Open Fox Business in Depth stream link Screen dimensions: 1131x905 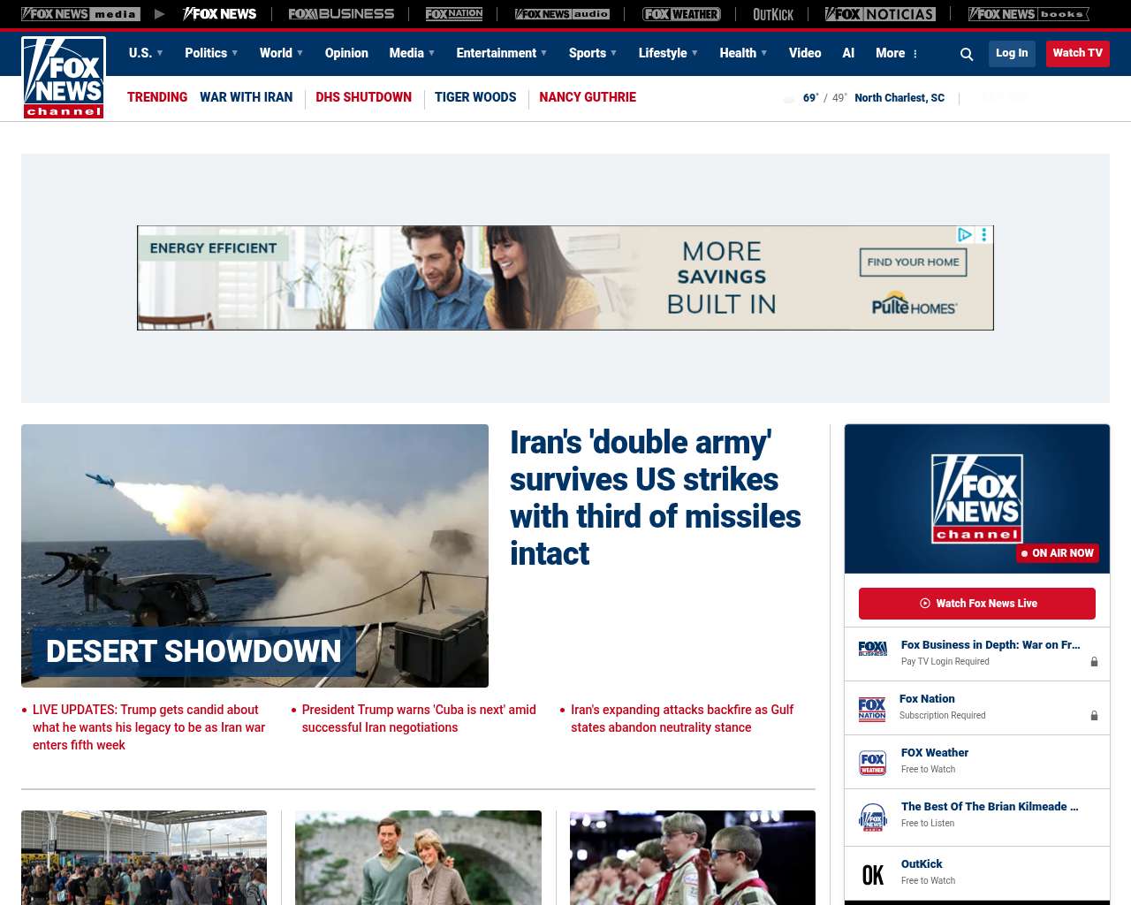tap(991, 645)
